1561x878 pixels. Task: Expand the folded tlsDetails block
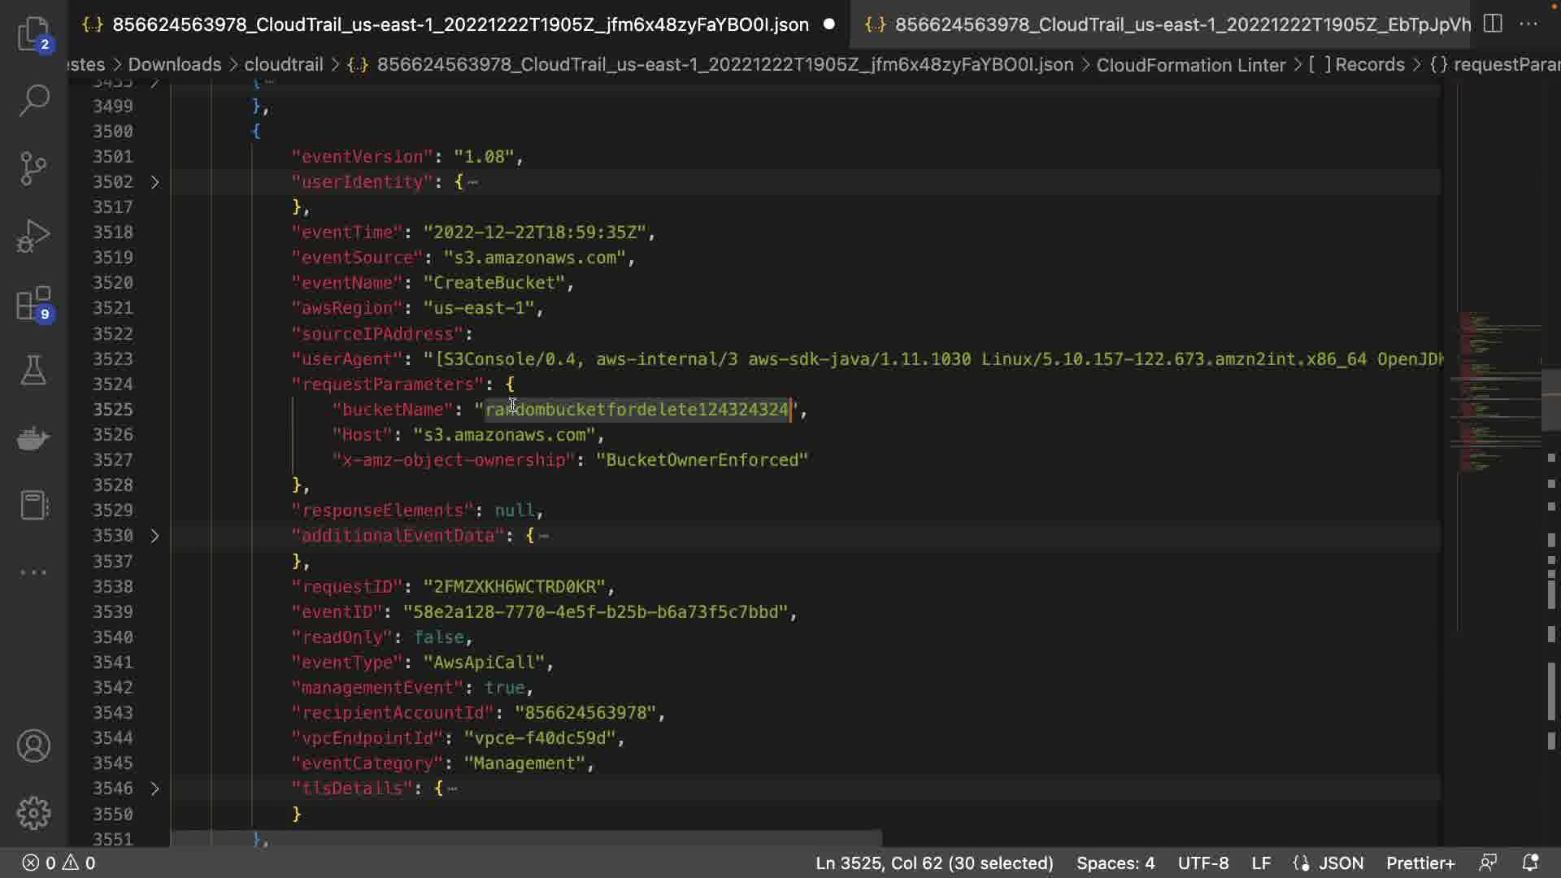point(154,789)
